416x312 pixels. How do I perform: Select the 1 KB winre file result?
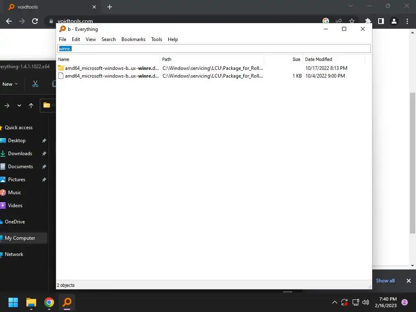click(x=108, y=76)
